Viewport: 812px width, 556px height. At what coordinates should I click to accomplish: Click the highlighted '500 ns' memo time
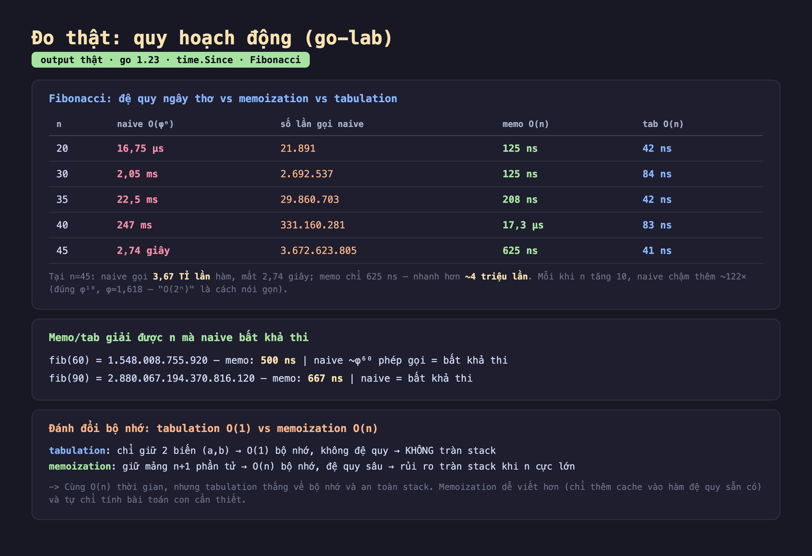click(x=278, y=360)
